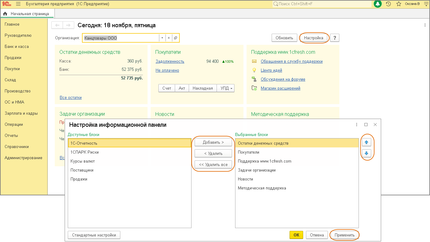Switch to the Начальная страница tab
Image resolution: width=430 pixels, height=242 pixels.
coord(27,14)
